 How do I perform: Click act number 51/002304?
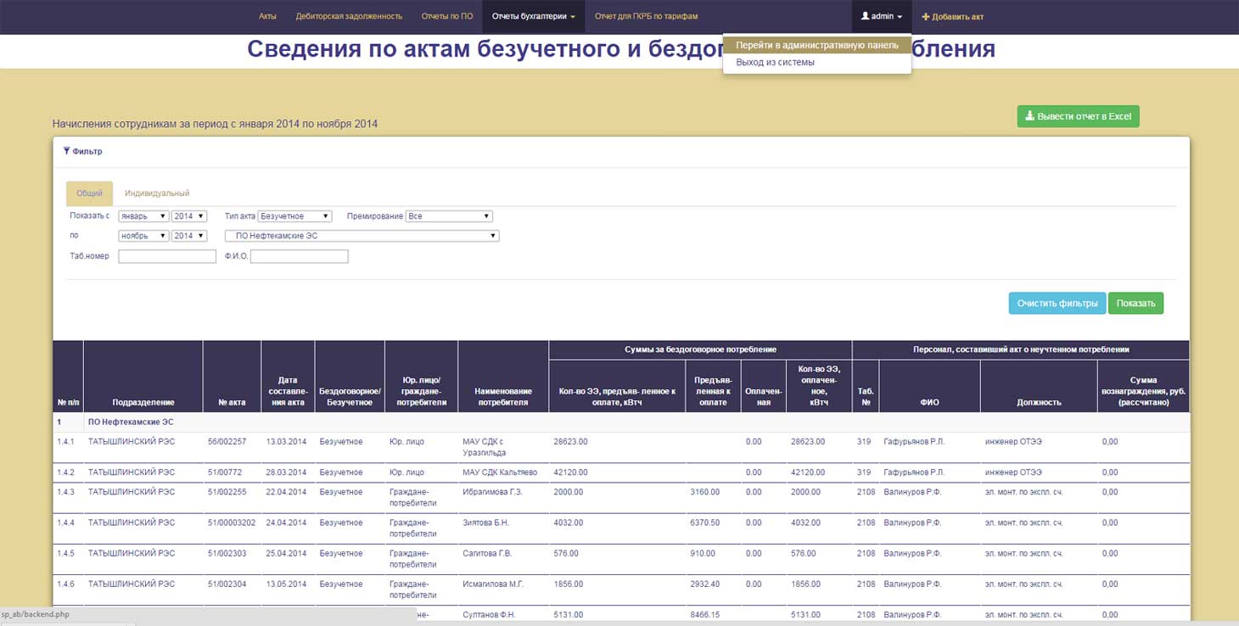[227, 584]
